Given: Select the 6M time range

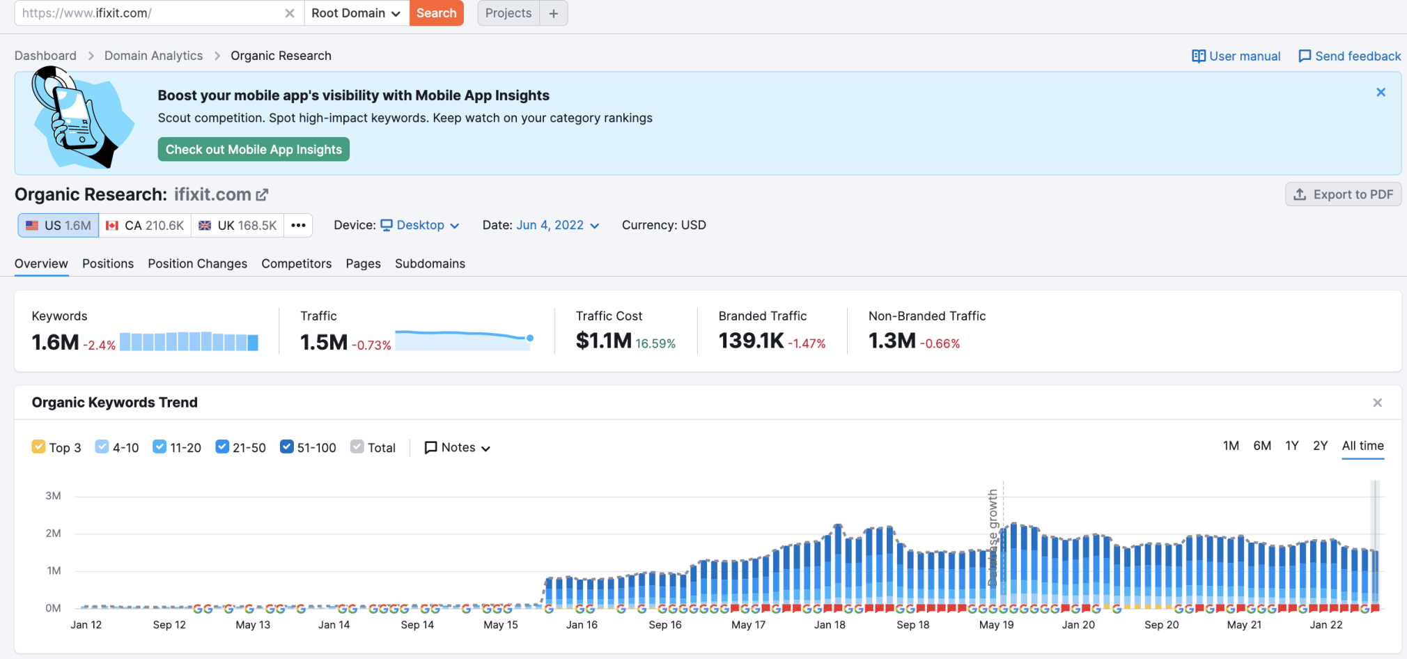Looking at the screenshot, I should 1262,446.
